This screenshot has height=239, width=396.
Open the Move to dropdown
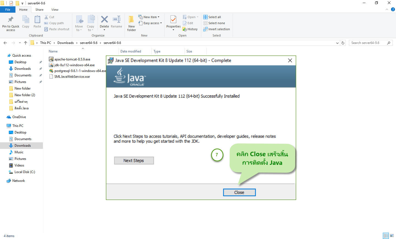click(x=79, y=23)
